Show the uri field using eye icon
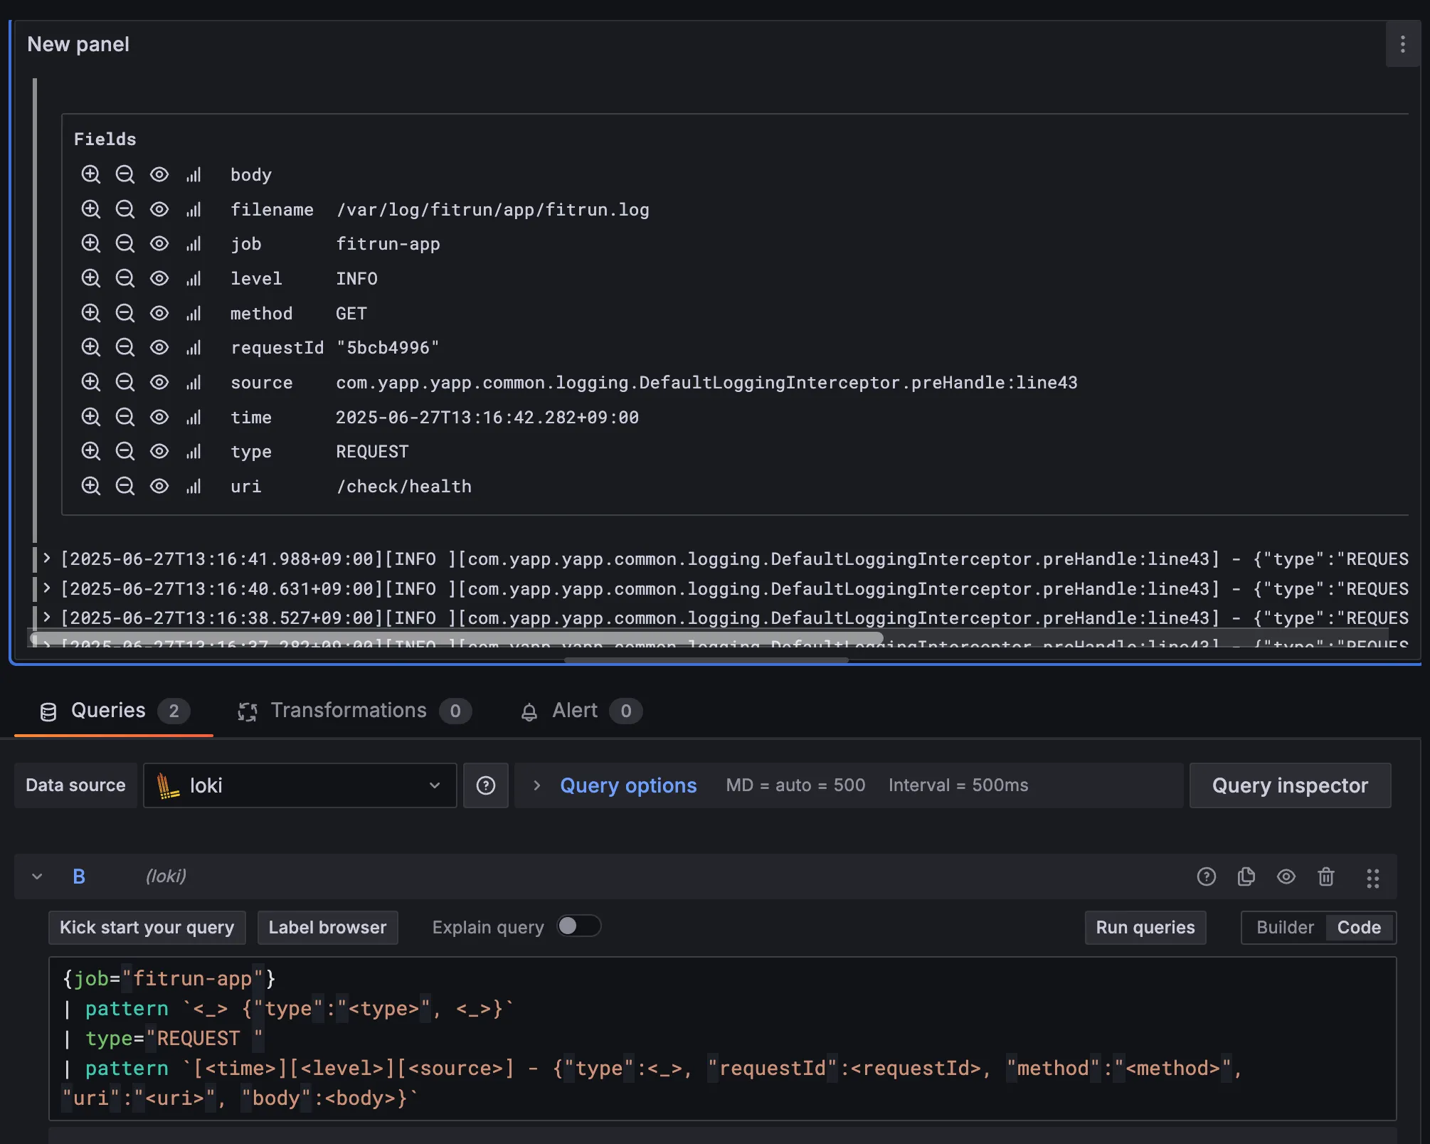This screenshot has height=1144, width=1430. coord(159,486)
